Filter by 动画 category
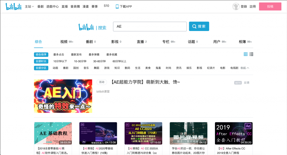The image size is (287, 155). point(55,68)
